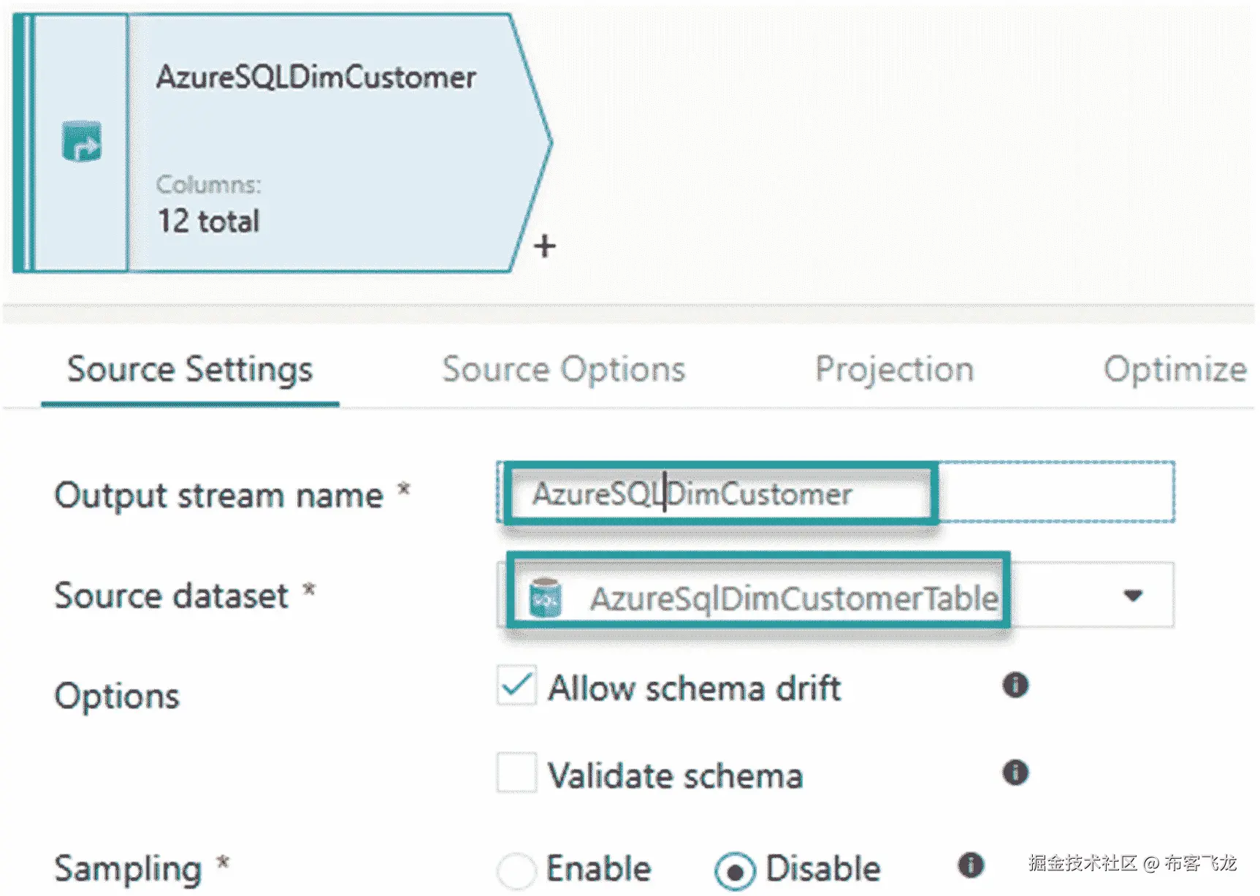
Task: Open the Source dataset dropdown arrow
Action: [x=1133, y=595]
